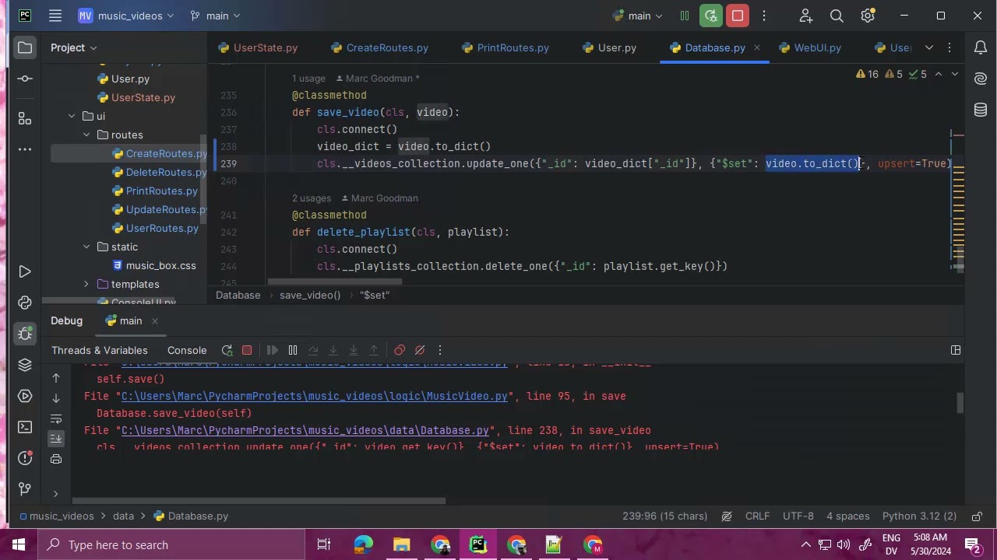997x560 pixels.
Task: Open MusicVideo.py traceback link
Action: click(x=314, y=396)
